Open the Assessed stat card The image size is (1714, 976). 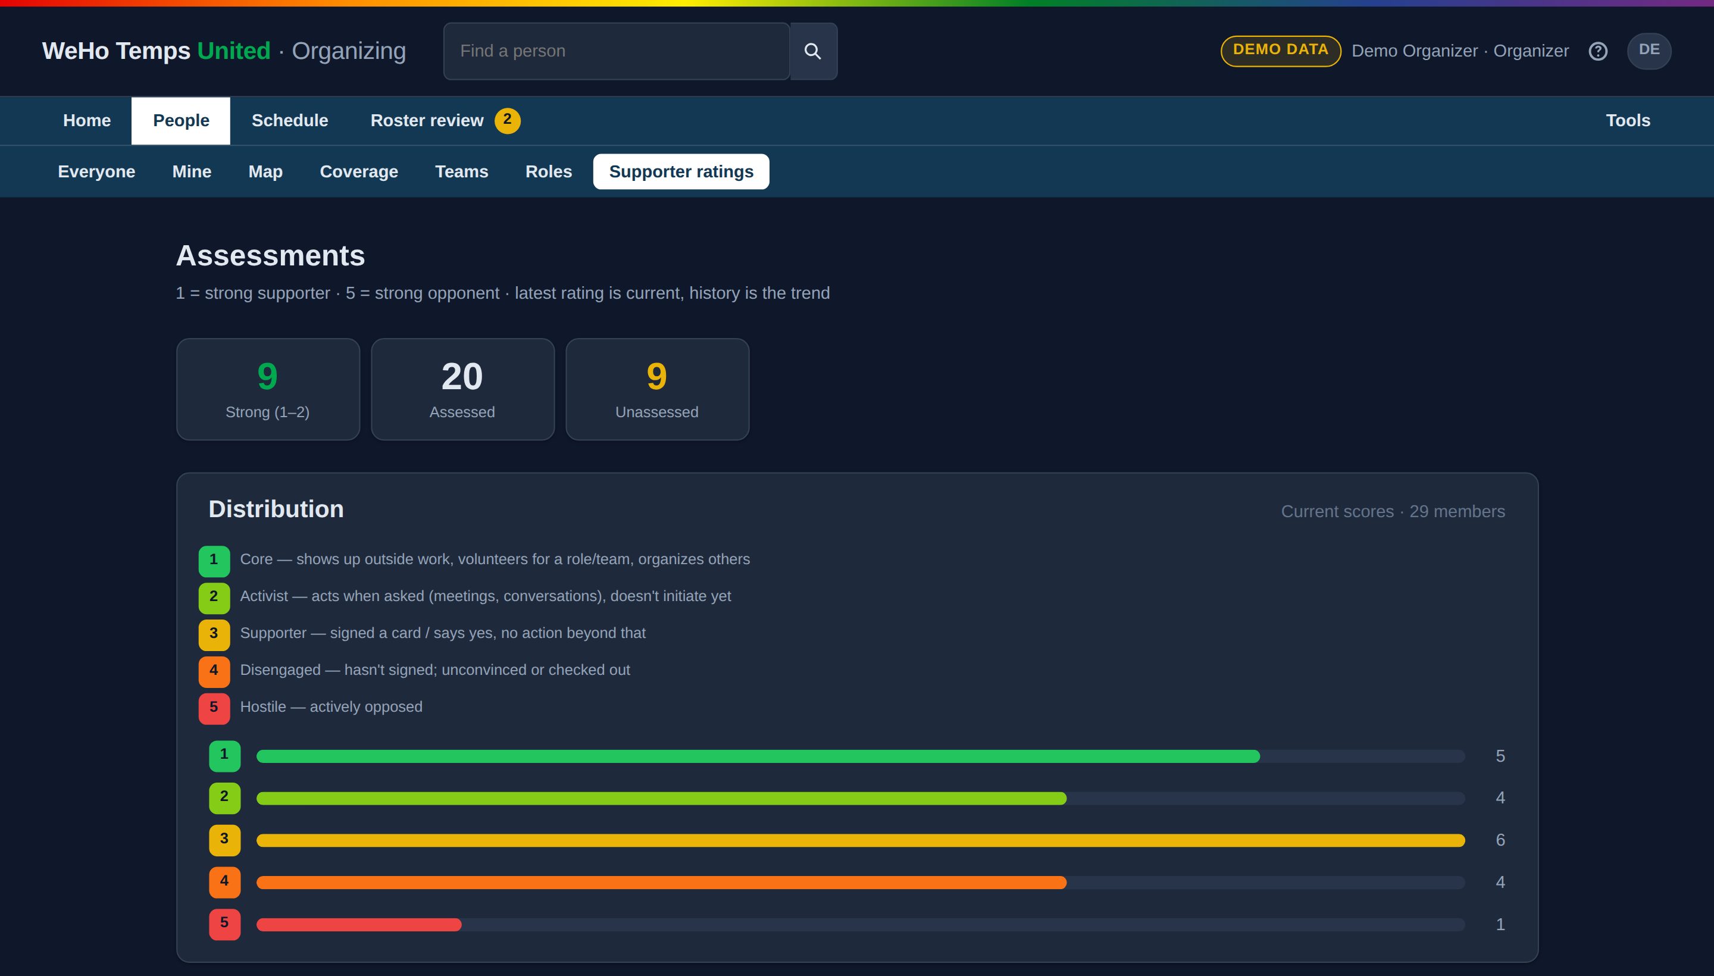tap(462, 389)
